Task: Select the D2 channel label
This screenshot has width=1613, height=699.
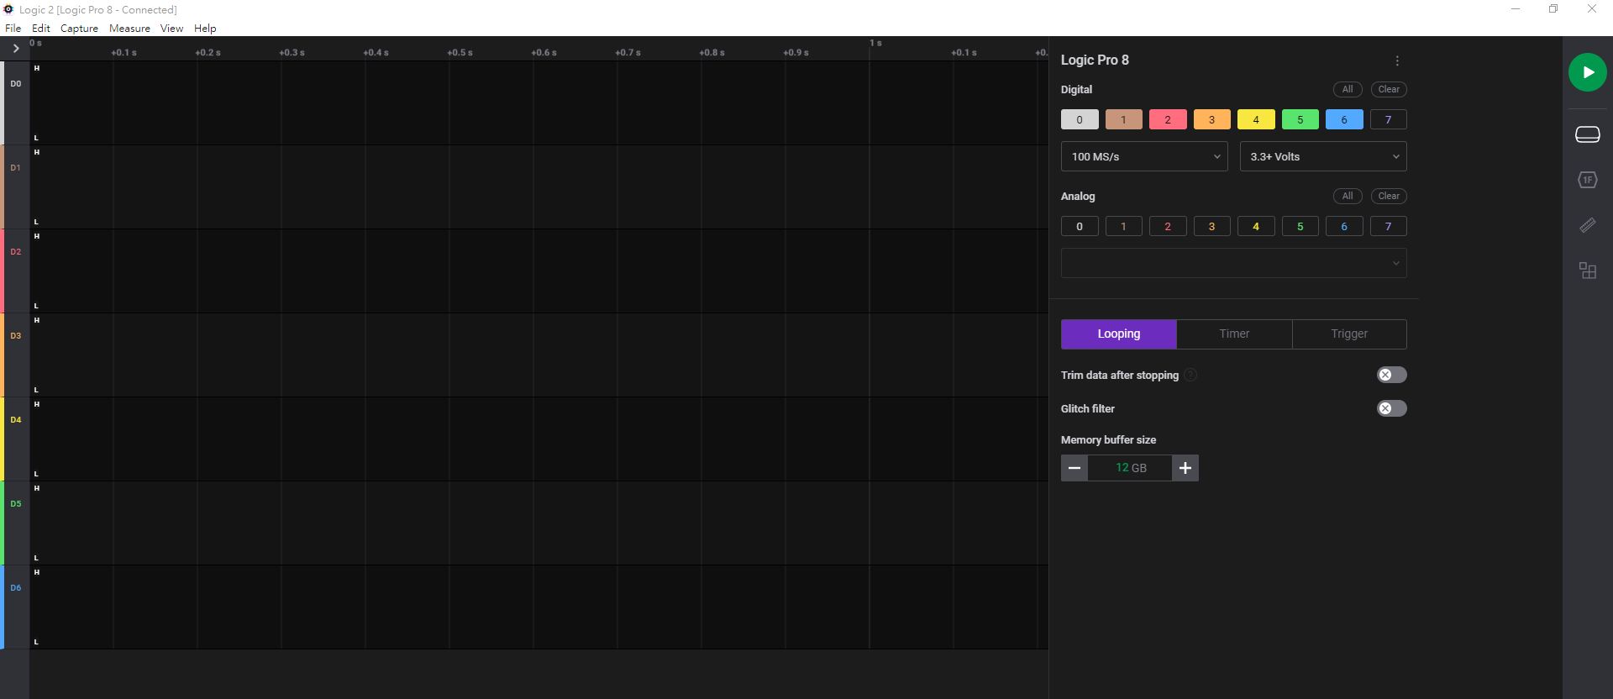Action: click(x=15, y=252)
